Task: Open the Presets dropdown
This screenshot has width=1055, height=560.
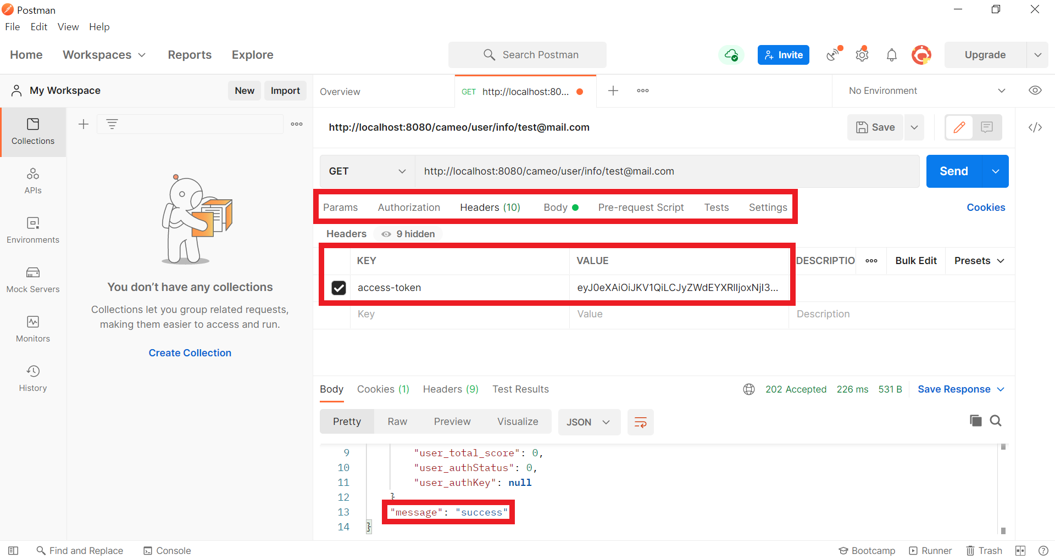Action: click(980, 261)
